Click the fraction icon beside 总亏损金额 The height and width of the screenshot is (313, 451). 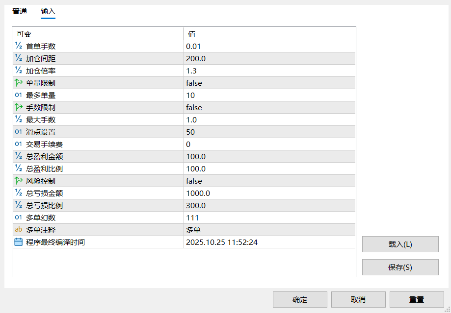(18, 193)
